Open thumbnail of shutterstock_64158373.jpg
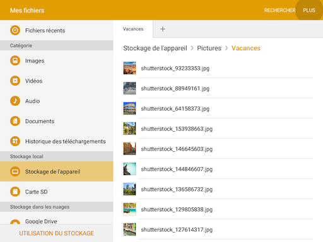 point(129,108)
